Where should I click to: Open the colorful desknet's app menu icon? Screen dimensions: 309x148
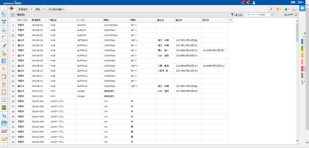click(x=11, y=9)
